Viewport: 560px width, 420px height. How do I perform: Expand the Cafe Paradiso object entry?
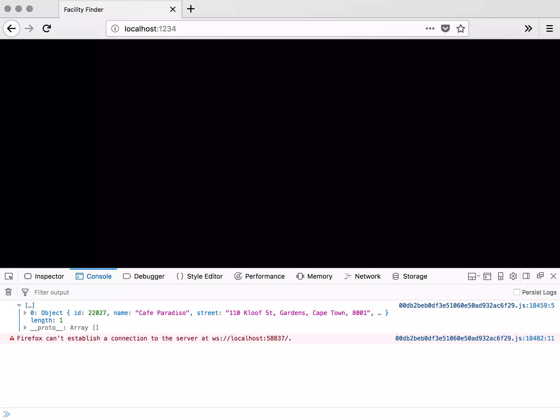(x=25, y=313)
